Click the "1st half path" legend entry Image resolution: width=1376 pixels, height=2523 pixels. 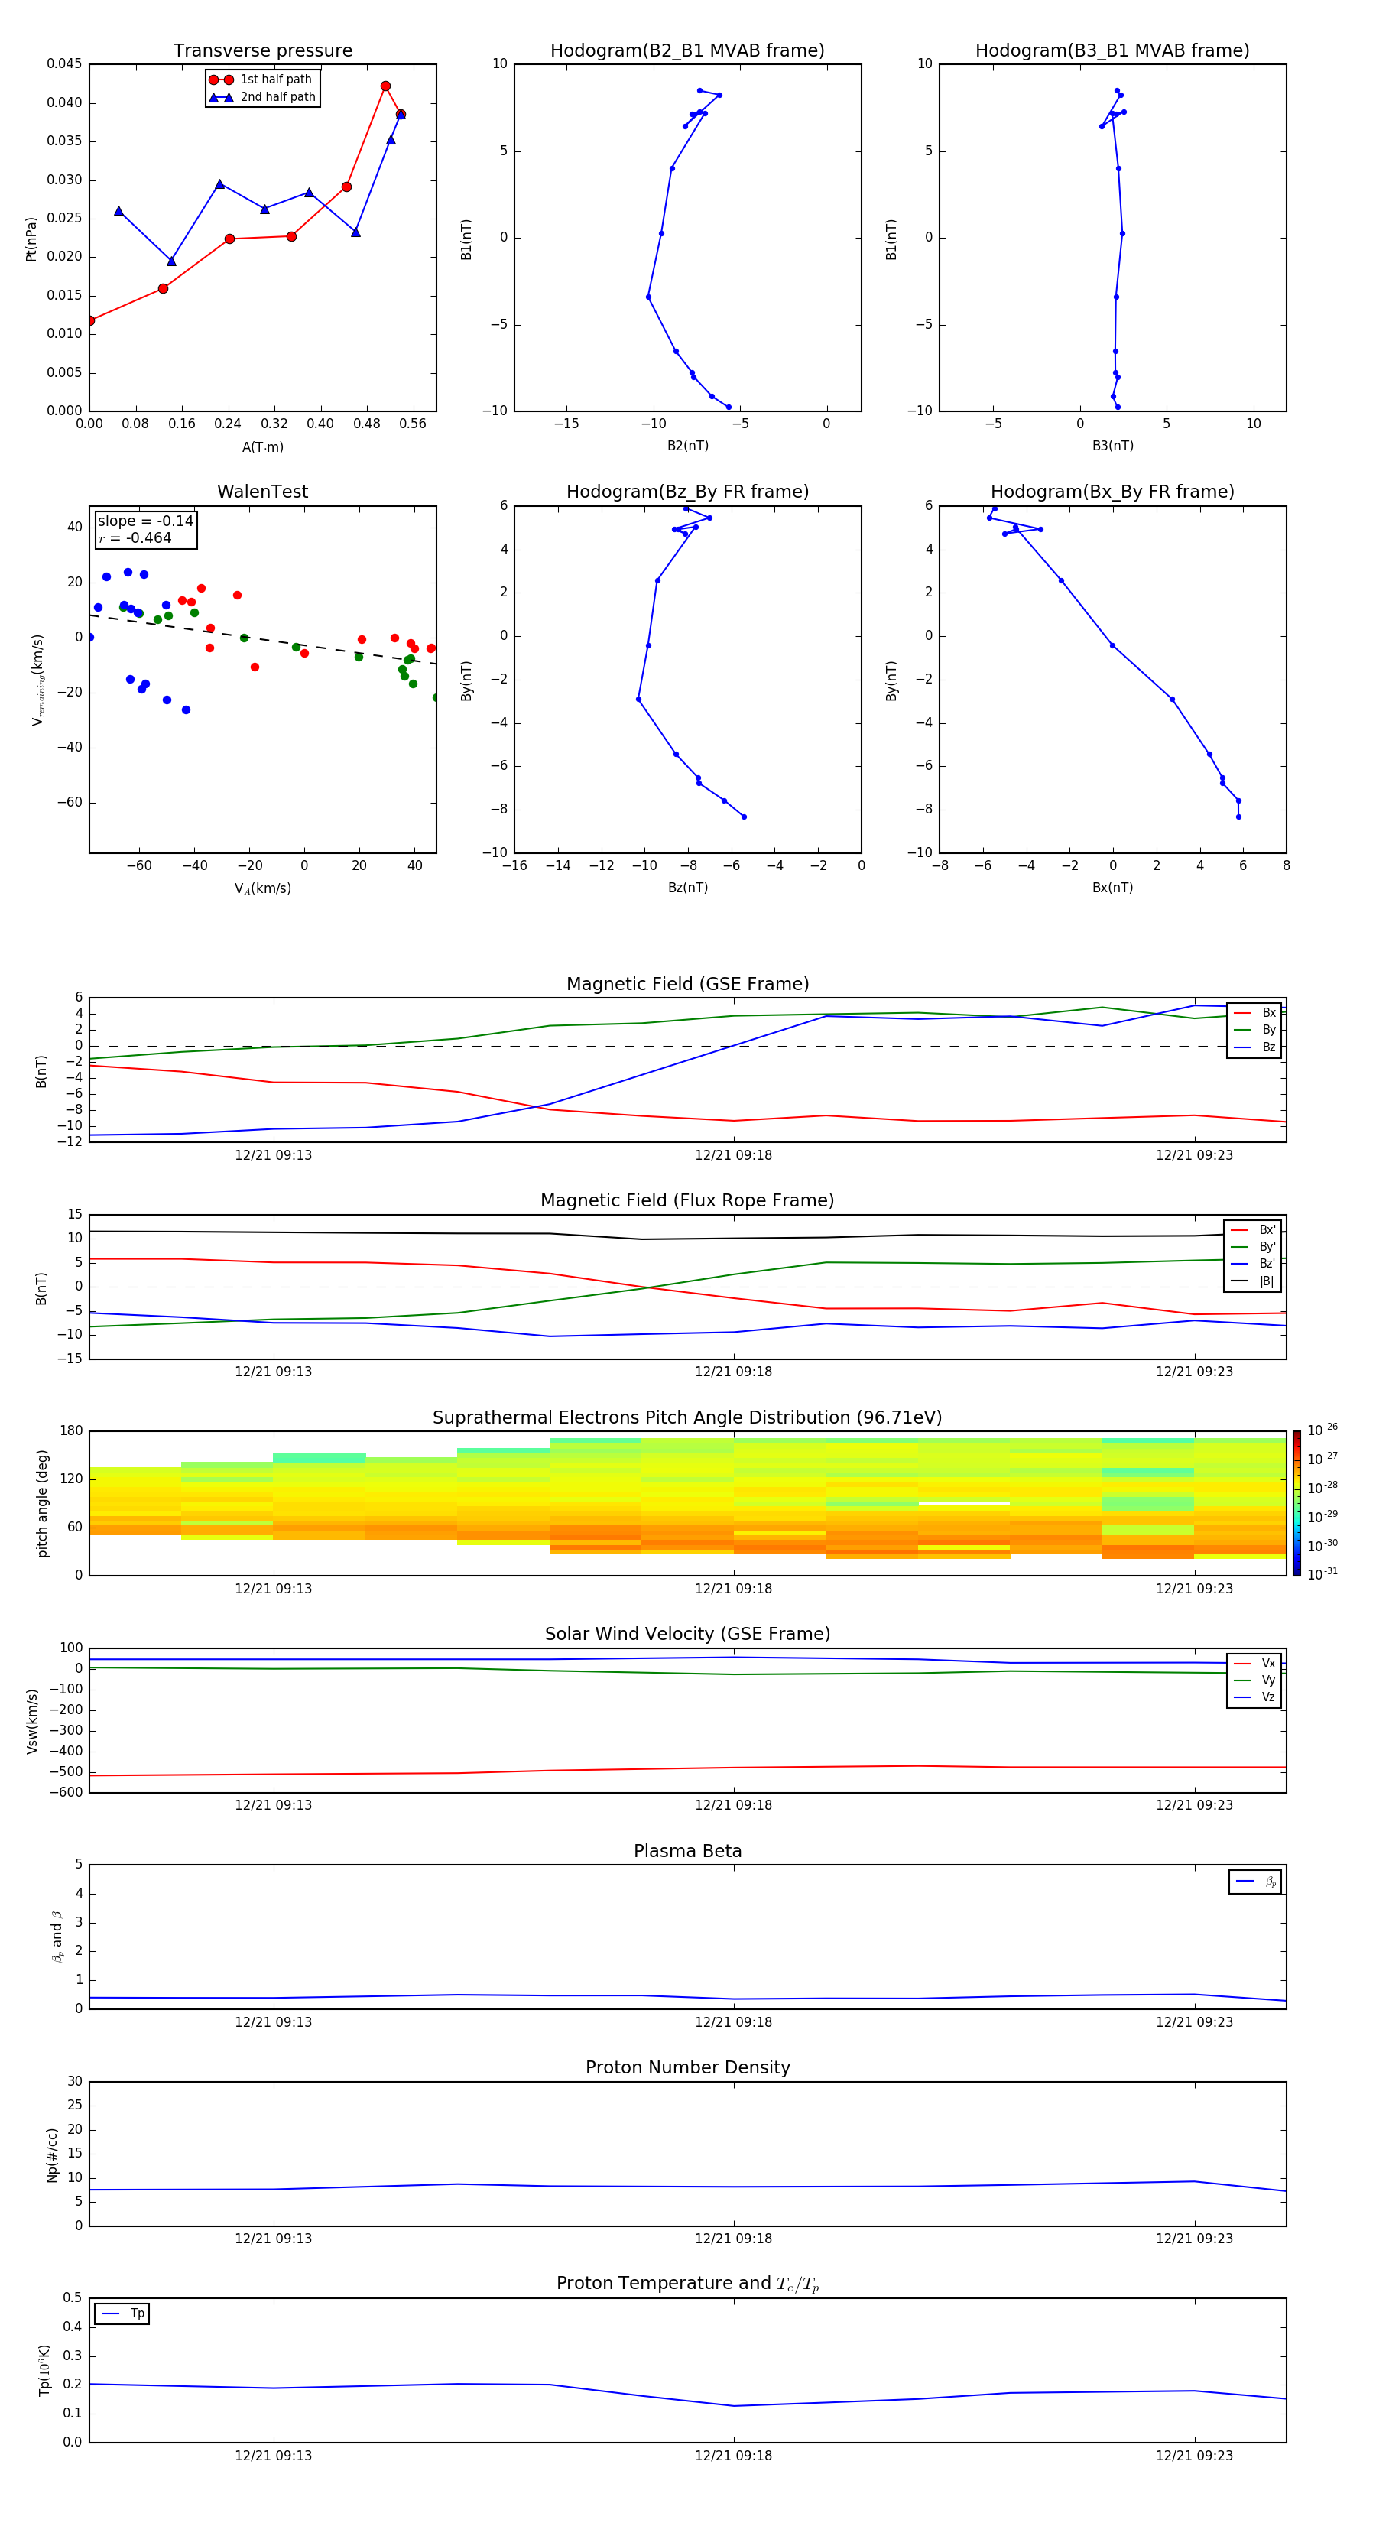[x=261, y=80]
